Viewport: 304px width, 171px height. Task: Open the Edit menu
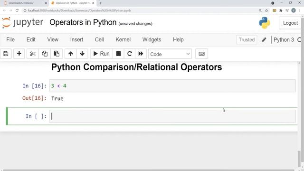(31, 40)
